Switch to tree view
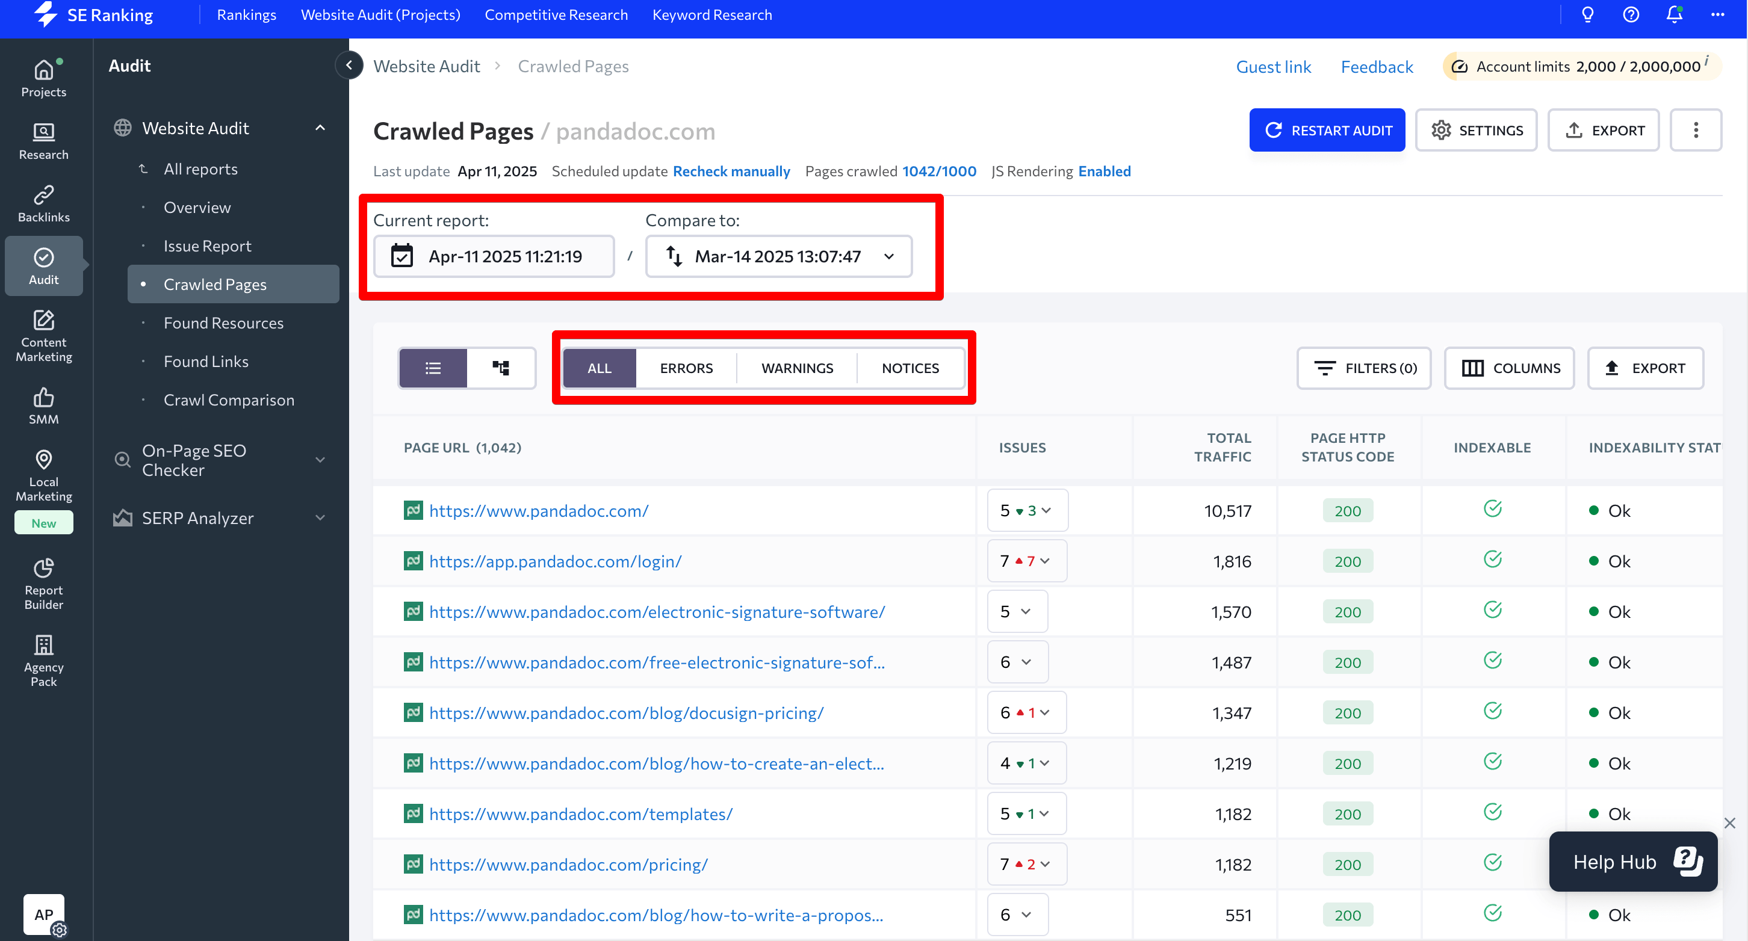 pyautogui.click(x=501, y=368)
